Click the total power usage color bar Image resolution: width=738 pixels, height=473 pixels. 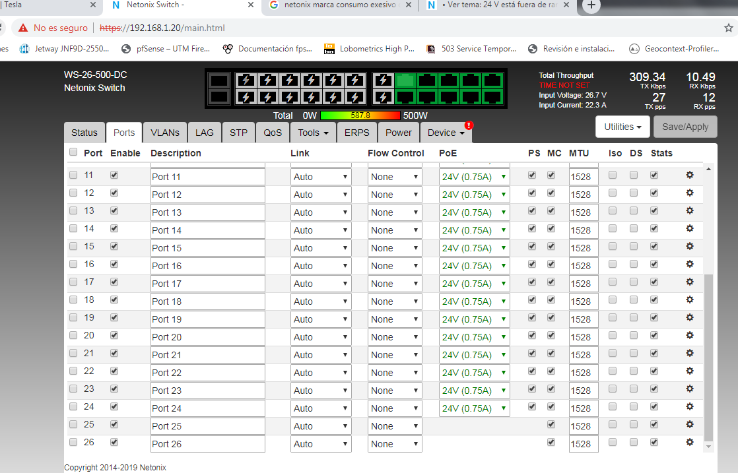pyautogui.click(x=360, y=115)
